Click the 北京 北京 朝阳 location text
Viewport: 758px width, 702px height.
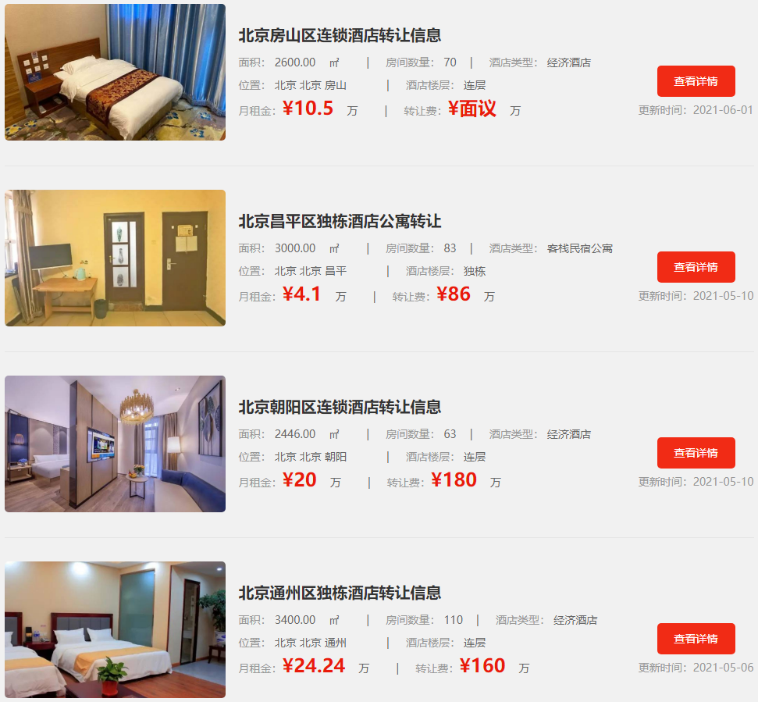pyautogui.click(x=311, y=457)
